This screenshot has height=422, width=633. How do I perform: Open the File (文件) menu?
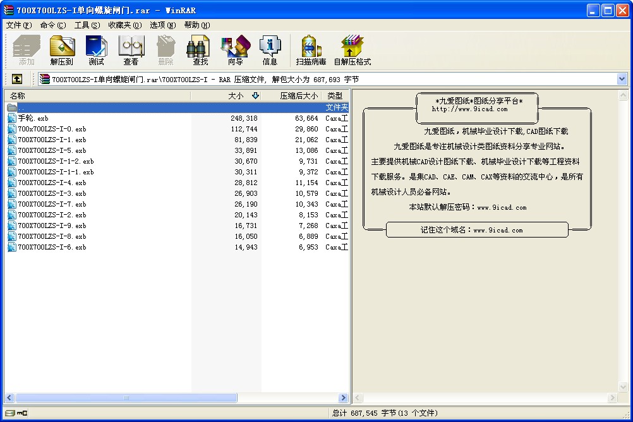pyautogui.click(x=18, y=25)
